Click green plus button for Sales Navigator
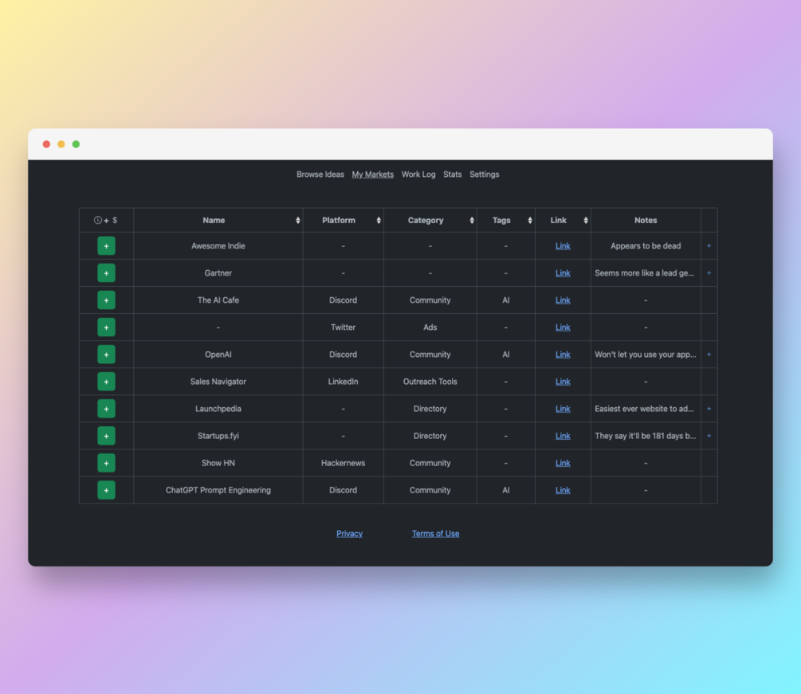Viewport: 801px width, 694px height. pos(106,382)
